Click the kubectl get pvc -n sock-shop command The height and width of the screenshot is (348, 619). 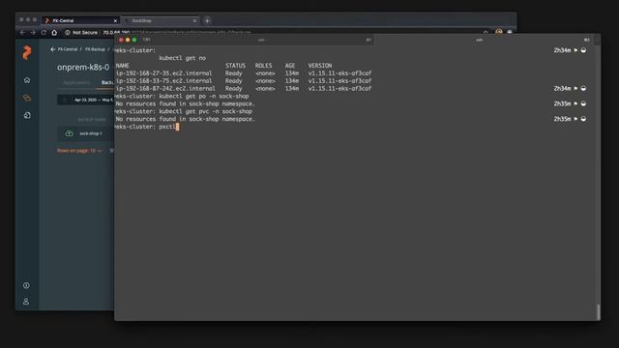[x=205, y=111]
